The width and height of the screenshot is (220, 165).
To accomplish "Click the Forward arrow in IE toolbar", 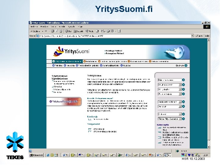I will coord(46,31).
